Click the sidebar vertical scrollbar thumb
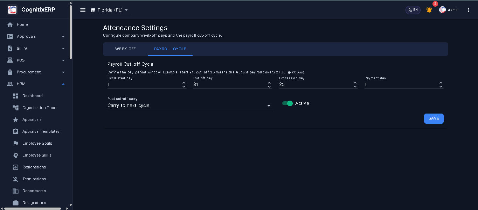Viewport: 478px width, 210px height. [x=71, y=32]
